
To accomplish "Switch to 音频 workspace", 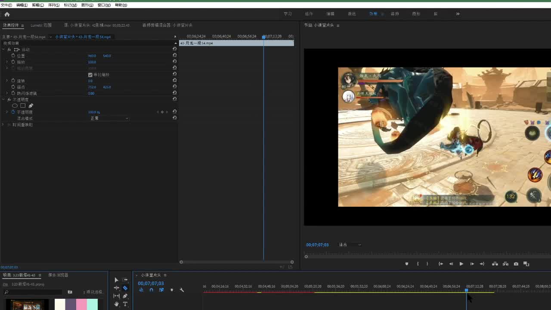I will 394,14.
